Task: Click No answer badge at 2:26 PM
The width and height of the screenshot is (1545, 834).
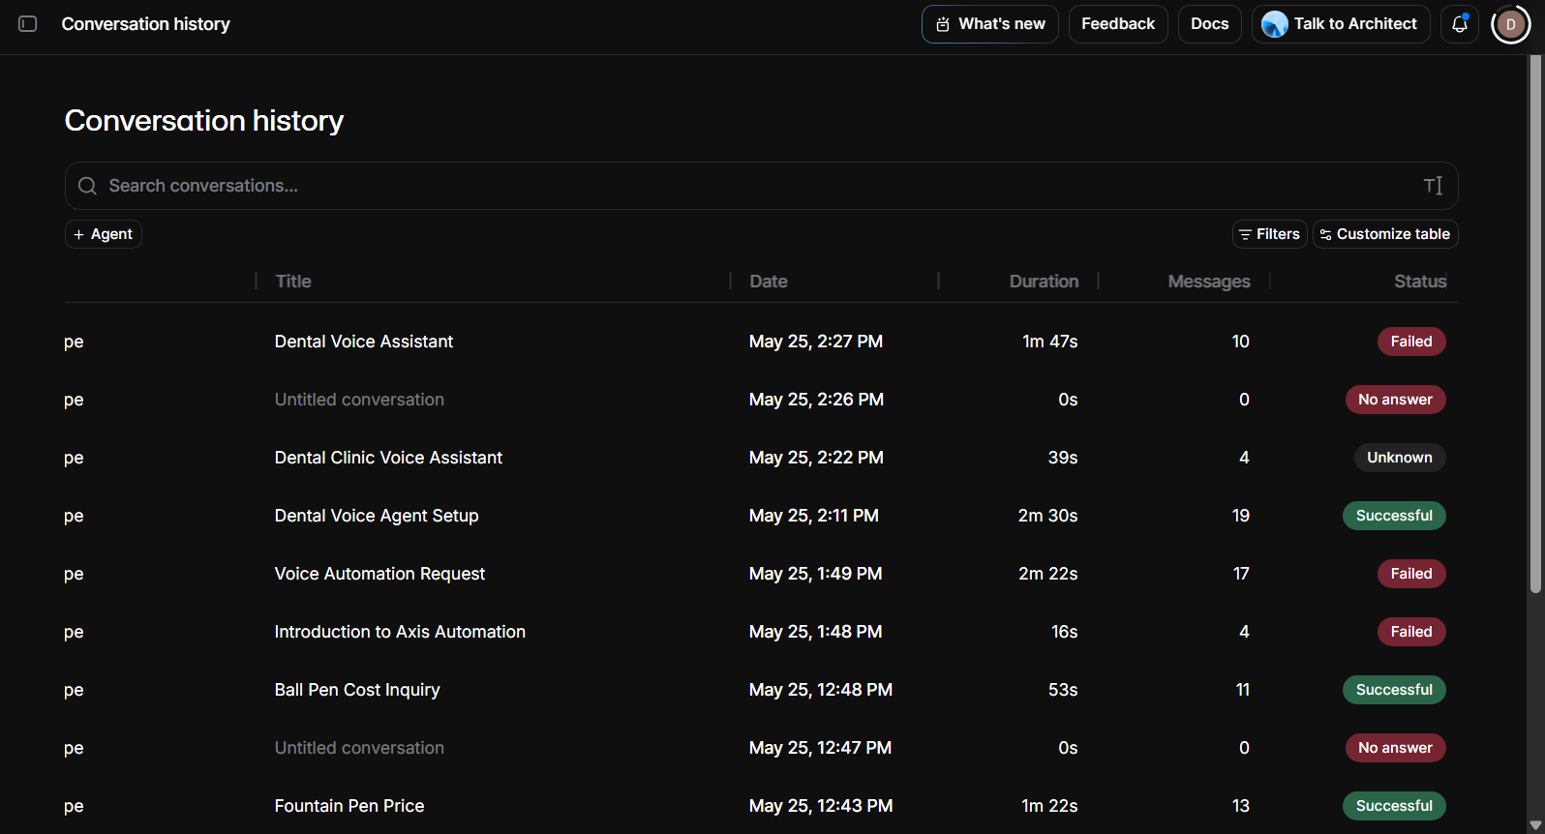Action: pyautogui.click(x=1395, y=400)
